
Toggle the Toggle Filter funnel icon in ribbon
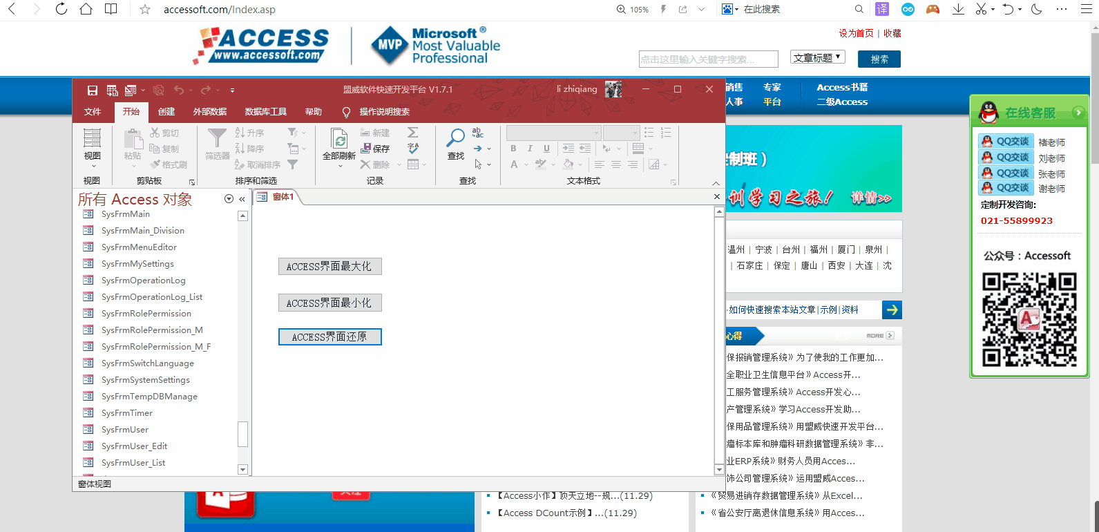coord(293,164)
